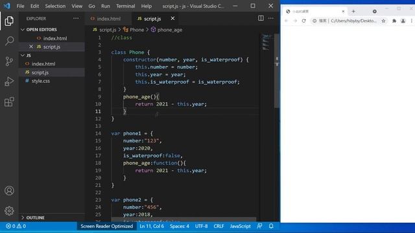Viewport: 415px width, 233px height.
Task: Open Run and Debug view
Action: pyautogui.click(x=9, y=82)
